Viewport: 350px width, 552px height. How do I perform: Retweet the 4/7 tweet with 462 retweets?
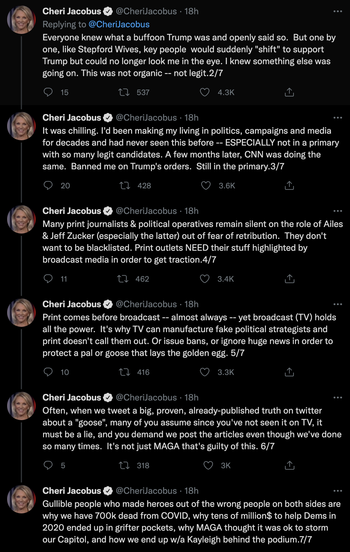123,279
